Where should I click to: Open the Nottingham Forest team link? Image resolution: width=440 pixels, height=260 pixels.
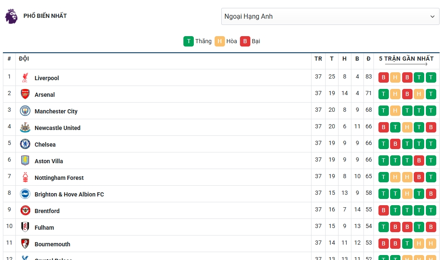click(x=59, y=178)
